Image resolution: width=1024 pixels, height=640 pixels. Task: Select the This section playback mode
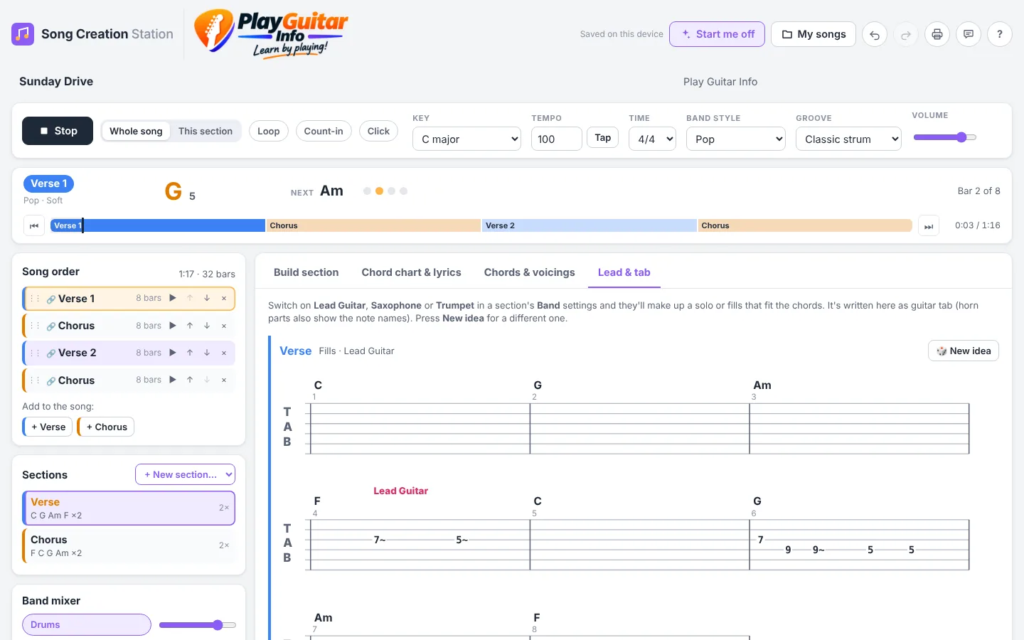coord(206,131)
